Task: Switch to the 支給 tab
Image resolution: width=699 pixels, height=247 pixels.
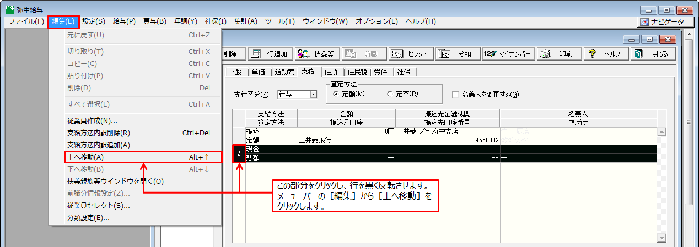Action: click(x=308, y=71)
